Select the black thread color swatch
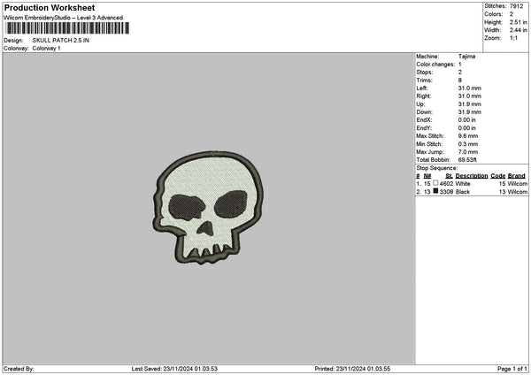Screen dimensions: 531x375 (x=435, y=191)
